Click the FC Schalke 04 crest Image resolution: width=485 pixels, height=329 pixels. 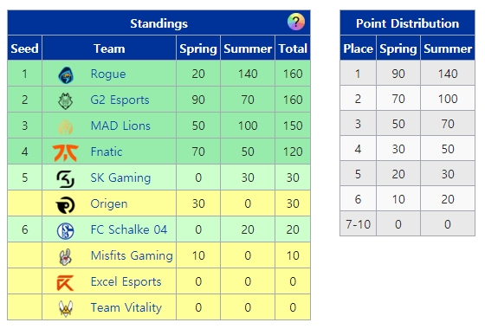66,231
